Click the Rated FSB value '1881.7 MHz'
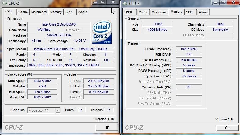This screenshot has height=135, width=240. click(x=42, y=97)
